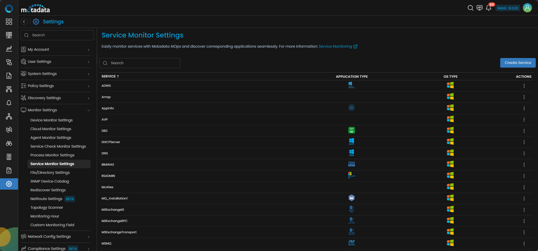Viewport: 538px width, 251px height.
Task: Open the alert bell icon in left rail
Action: (9, 103)
